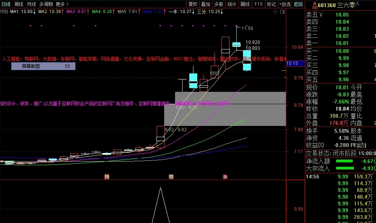Click the R 300 margin trading badge
The image size is (376, 223).
(x=315, y=6)
